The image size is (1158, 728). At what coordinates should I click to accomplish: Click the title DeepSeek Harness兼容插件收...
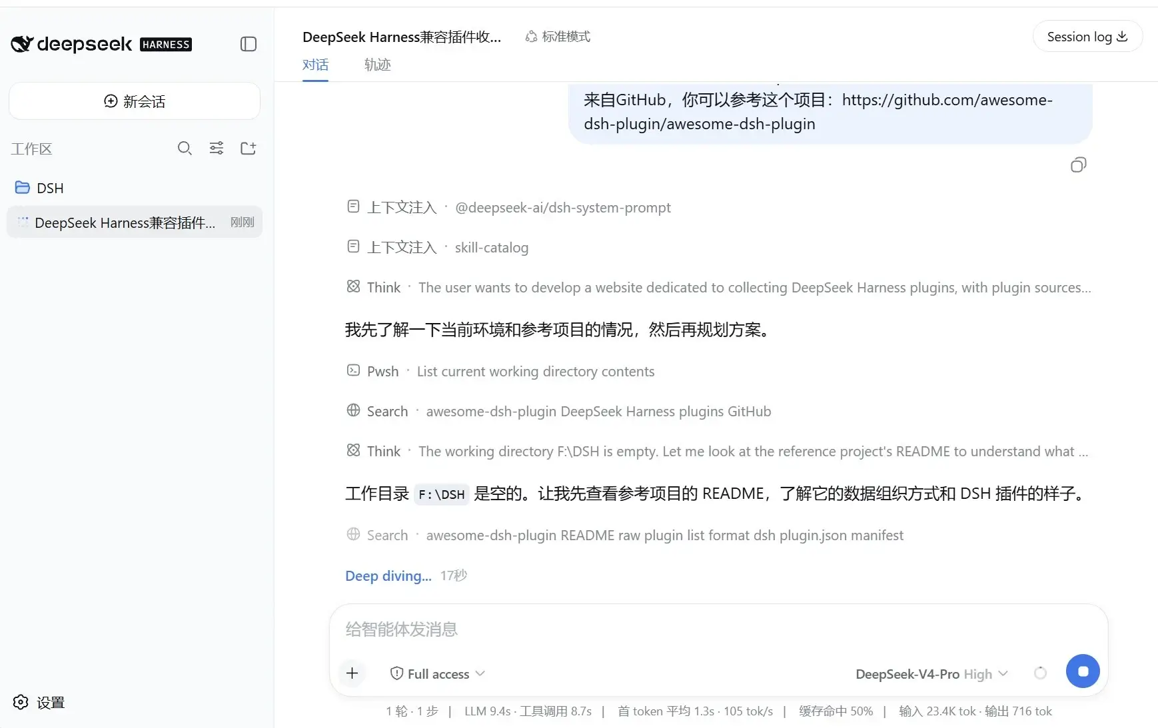(x=402, y=37)
